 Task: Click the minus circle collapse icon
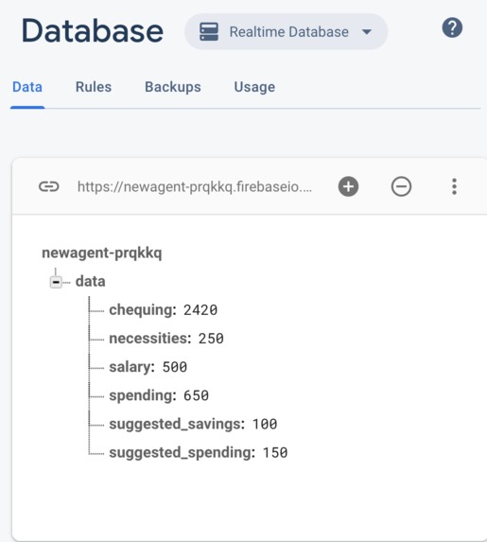click(x=401, y=186)
